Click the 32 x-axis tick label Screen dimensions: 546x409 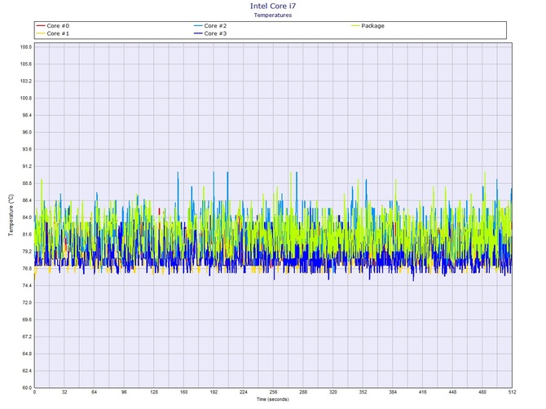pos(64,392)
